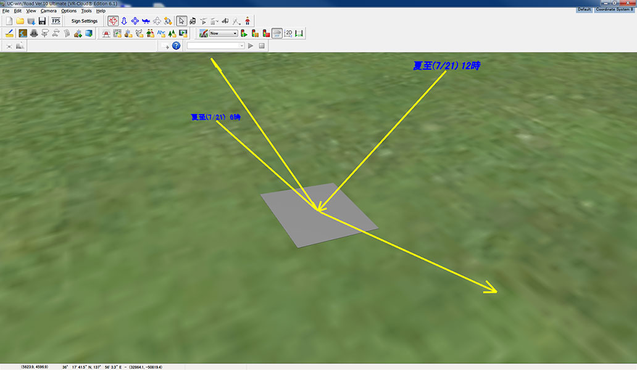Open the View menu
The height and width of the screenshot is (370, 637).
tap(31, 11)
